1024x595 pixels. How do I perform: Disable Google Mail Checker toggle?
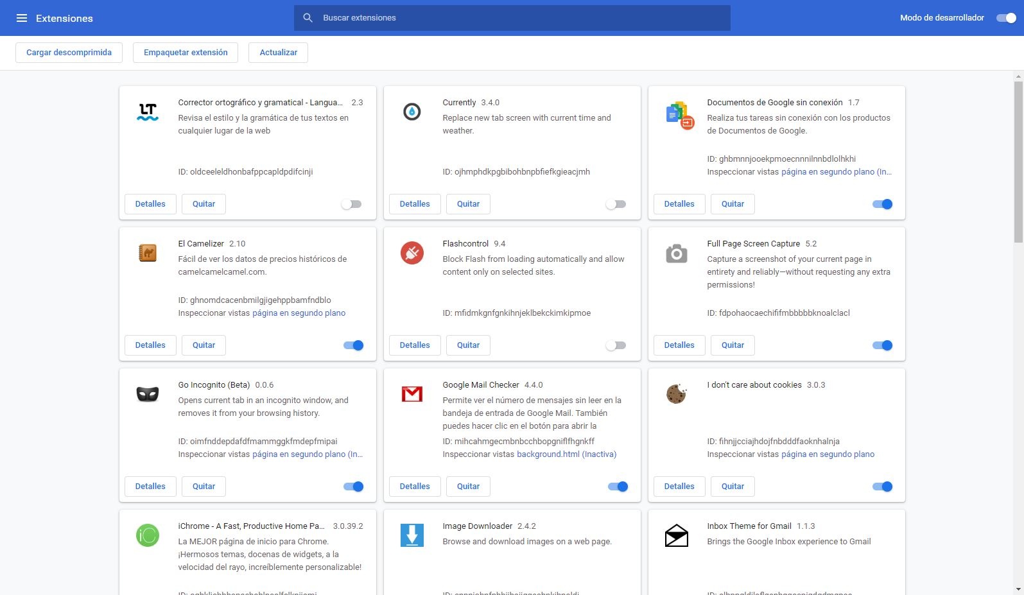[618, 487]
